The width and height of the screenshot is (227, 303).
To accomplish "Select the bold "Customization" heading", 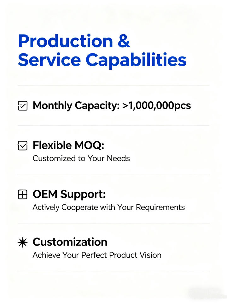I will pos(70,242).
